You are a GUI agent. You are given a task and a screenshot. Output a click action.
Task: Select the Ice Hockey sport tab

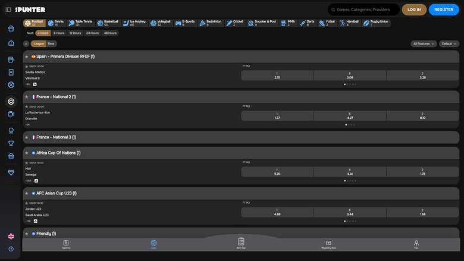[136, 23]
